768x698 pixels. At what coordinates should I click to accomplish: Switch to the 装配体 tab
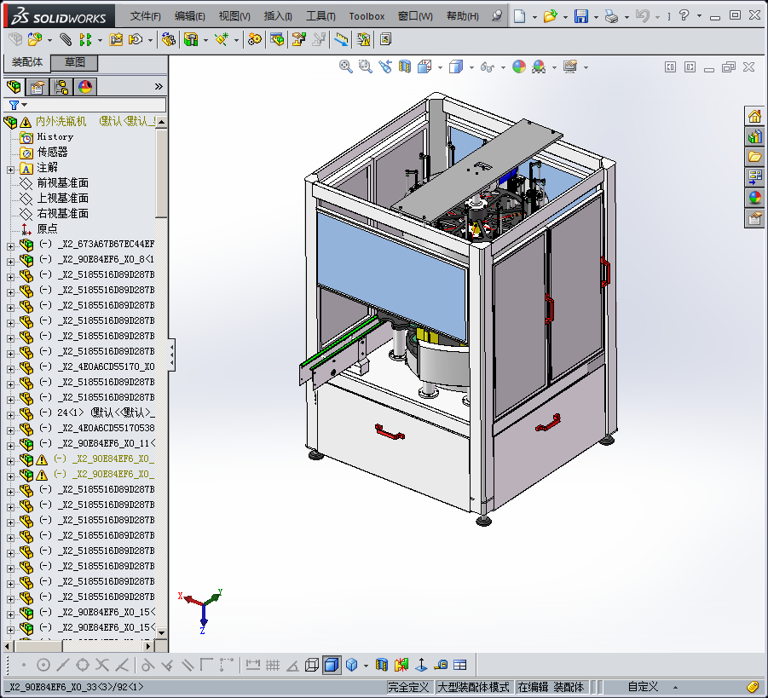click(27, 62)
